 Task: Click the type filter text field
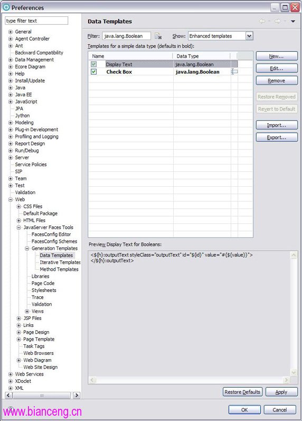36,21
